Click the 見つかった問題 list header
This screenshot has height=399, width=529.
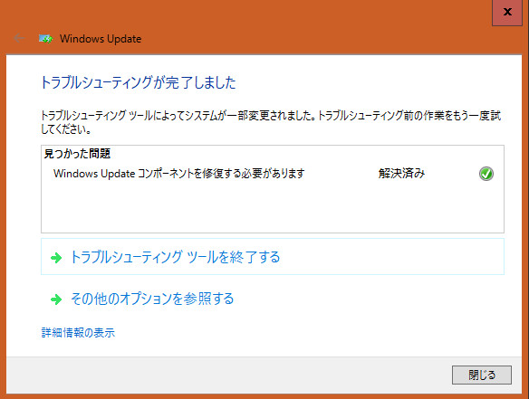[77, 154]
